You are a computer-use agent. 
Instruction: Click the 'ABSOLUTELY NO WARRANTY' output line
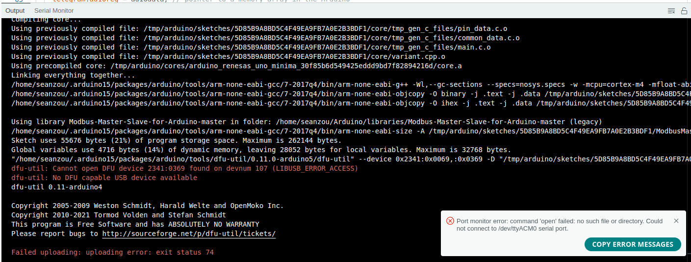(135, 224)
